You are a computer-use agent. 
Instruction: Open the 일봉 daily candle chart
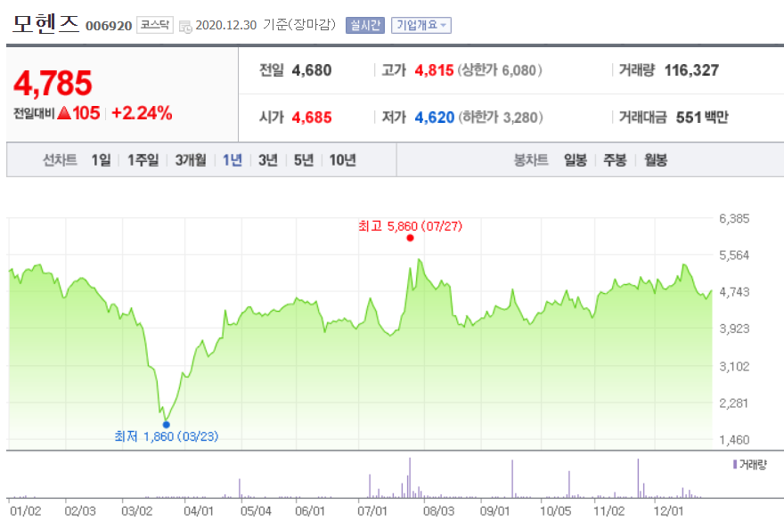click(x=576, y=160)
